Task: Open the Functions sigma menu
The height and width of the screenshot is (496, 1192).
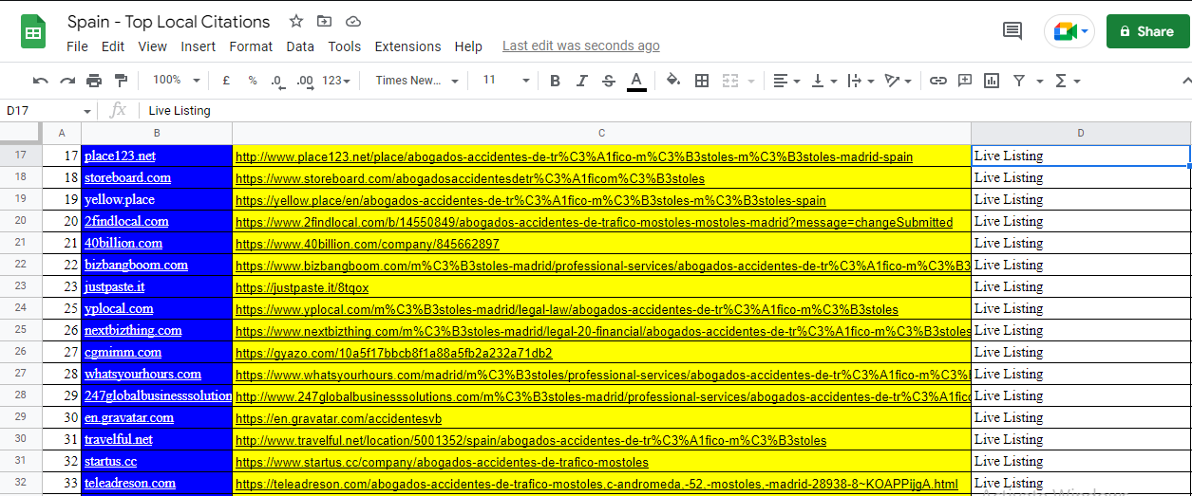Action: [x=1068, y=81]
